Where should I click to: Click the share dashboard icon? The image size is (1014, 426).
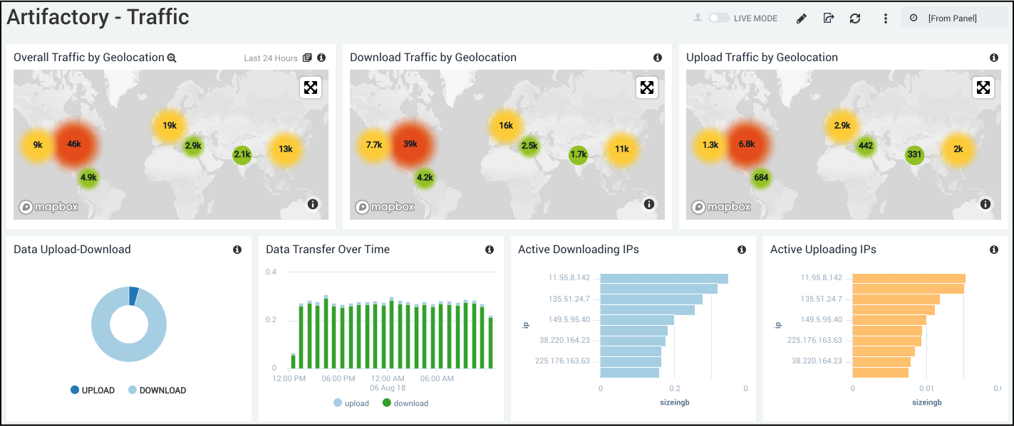[x=828, y=18]
